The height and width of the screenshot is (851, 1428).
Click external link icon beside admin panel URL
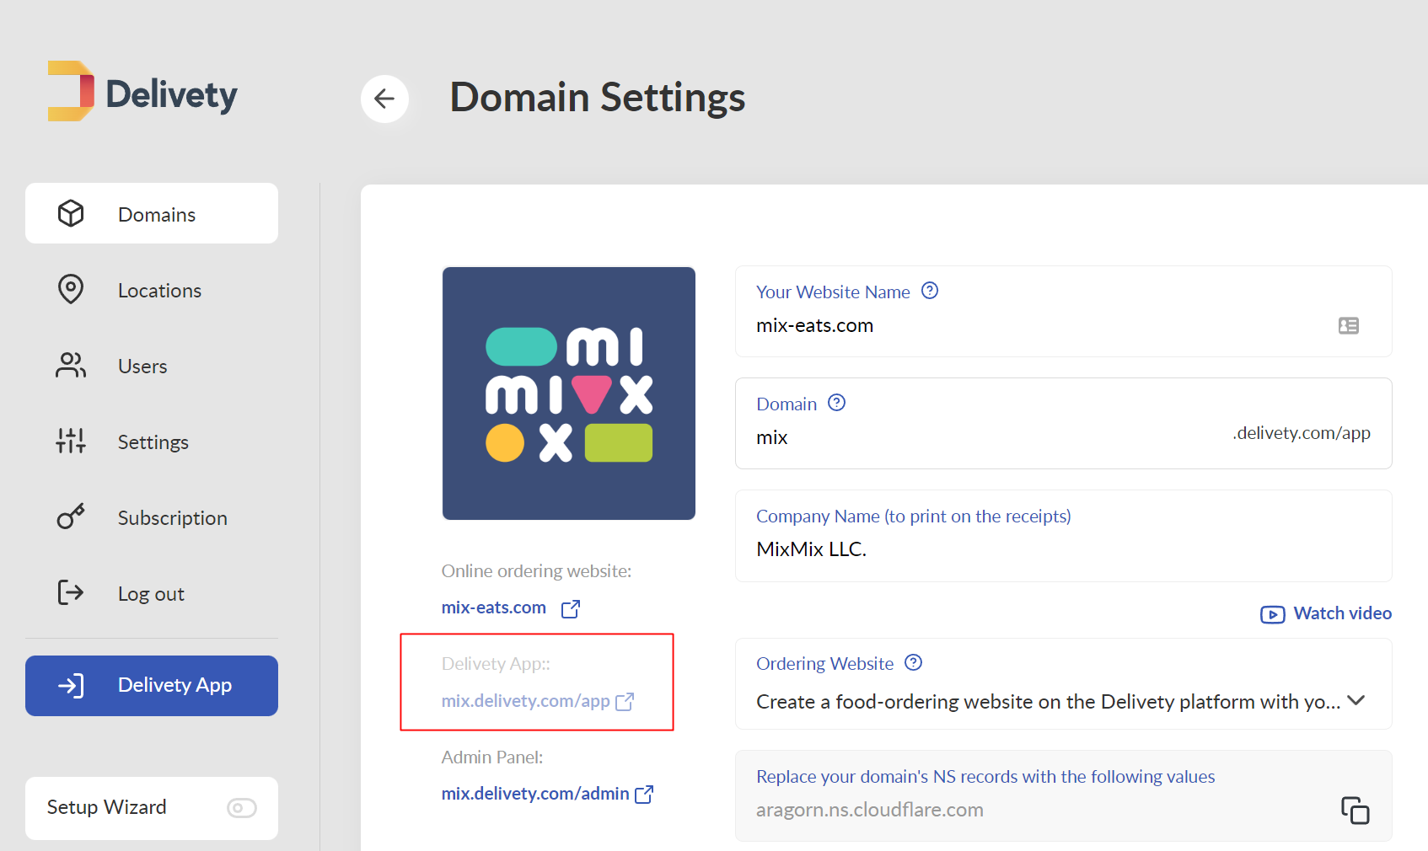[x=644, y=794]
